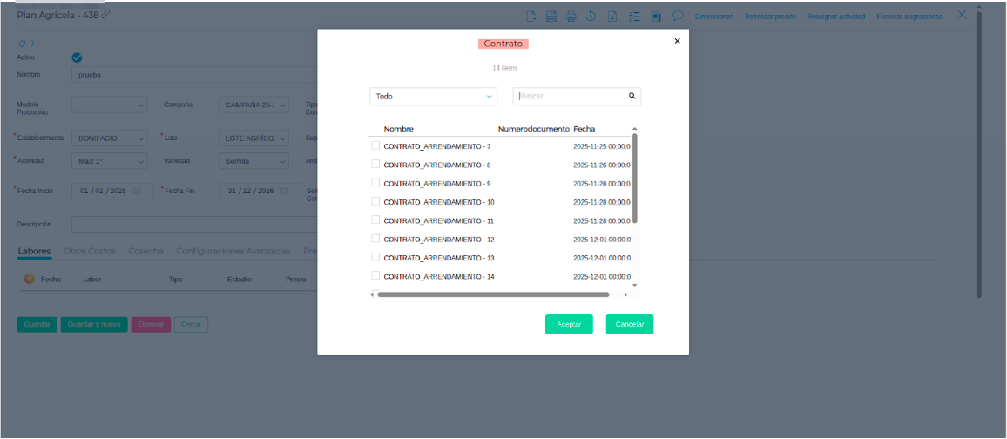Click the checklist icon in top toolbar
The width and height of the screenshot is (1007, 439).
click(634, 16)
